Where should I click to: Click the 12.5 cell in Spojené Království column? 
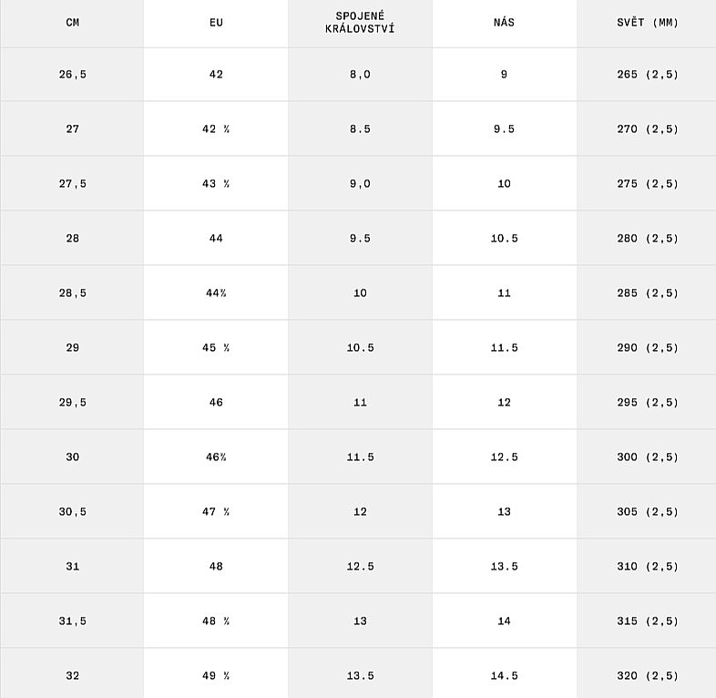pyautogui.click(x=360, y=567)
